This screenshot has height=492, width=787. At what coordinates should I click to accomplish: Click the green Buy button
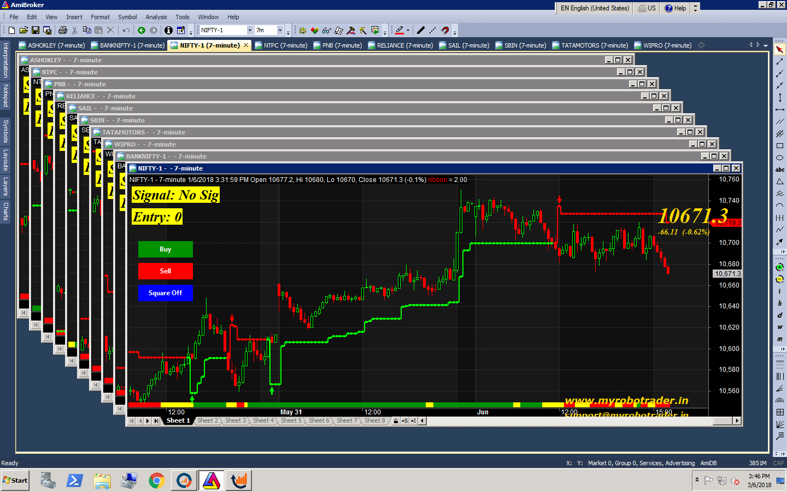click(x=166, y=249)
